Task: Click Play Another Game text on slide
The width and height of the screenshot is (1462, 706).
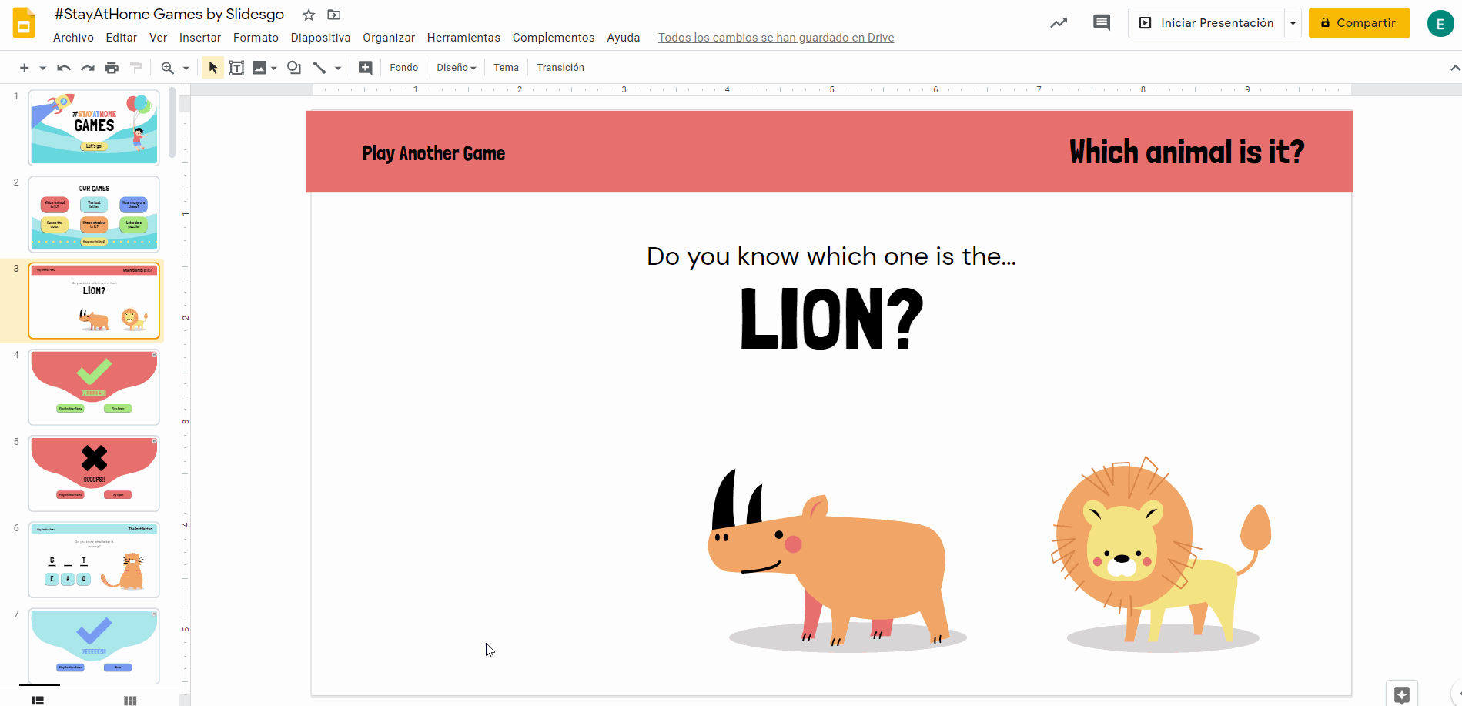Action: pyautogui.click(x=433, y=153)
